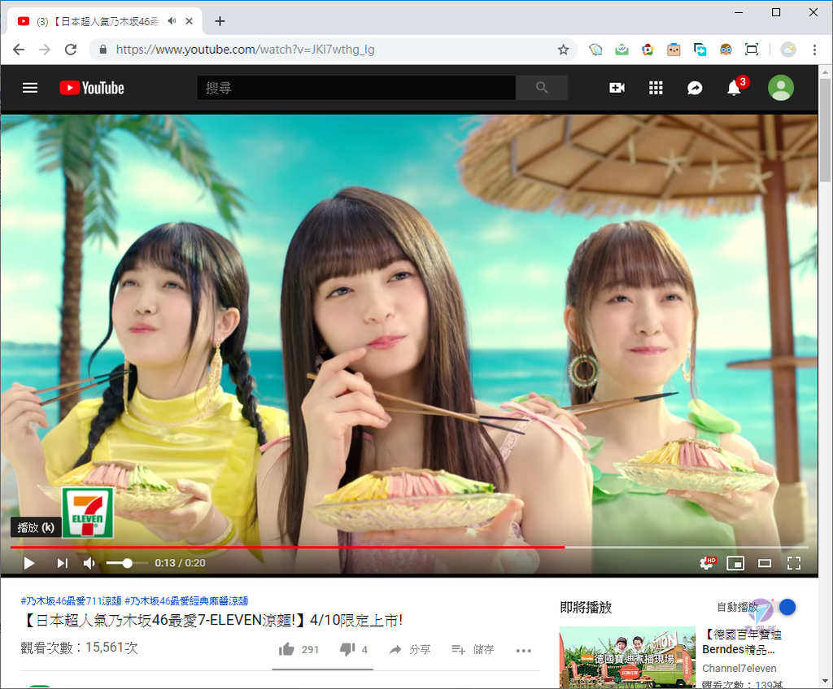Screen dimensions: 833x689
Task: Click the 0:13 / 0:20 time display
Action: (180, 563)
